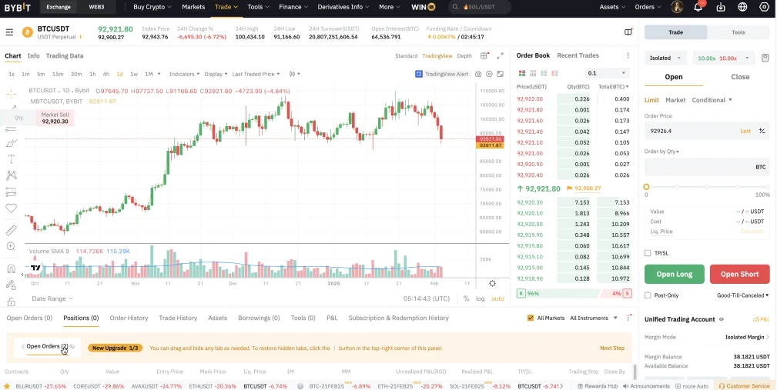Show order book buy and sell view
Viewport: 777px width, 390px height.
click(x=522, y=73)
